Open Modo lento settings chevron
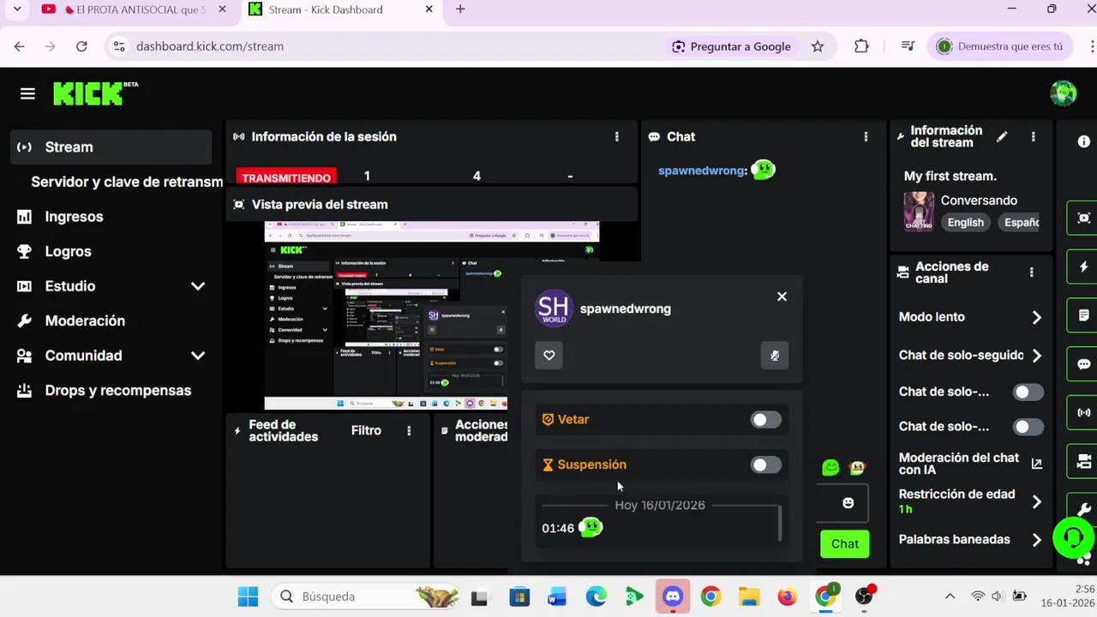 pyautogui.click(x=1036, y=317)
